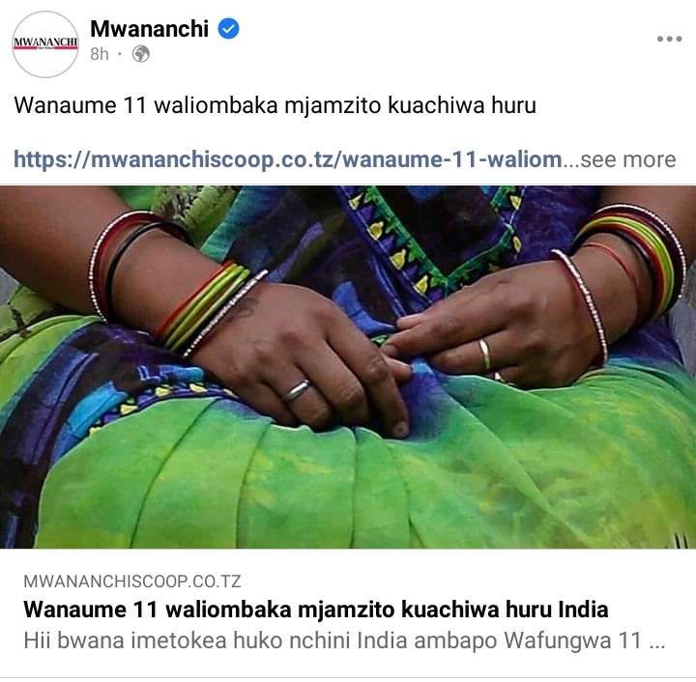Click the MWANANCHISCOOP.CO.TZ domain label
The image size is (696, 682).
[x=132, y=582]
